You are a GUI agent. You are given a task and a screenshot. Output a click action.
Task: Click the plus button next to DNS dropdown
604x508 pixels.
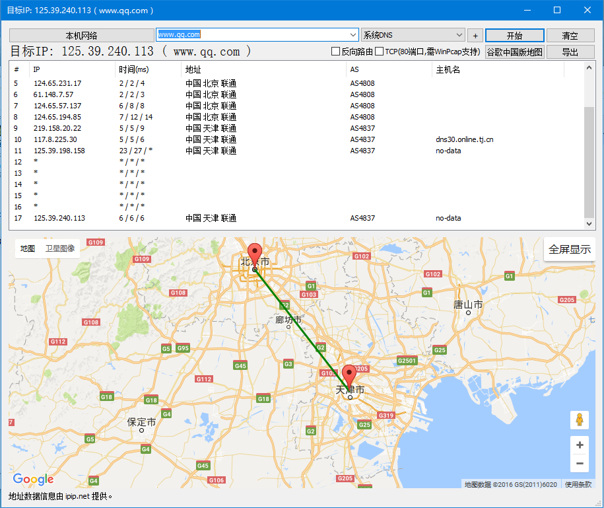coord(475,36)
